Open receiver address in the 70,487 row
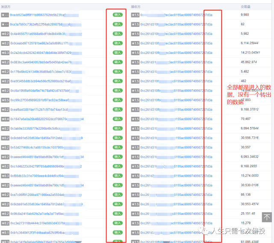The width and height of the screenshot is (274, 243). pos(176,119)
